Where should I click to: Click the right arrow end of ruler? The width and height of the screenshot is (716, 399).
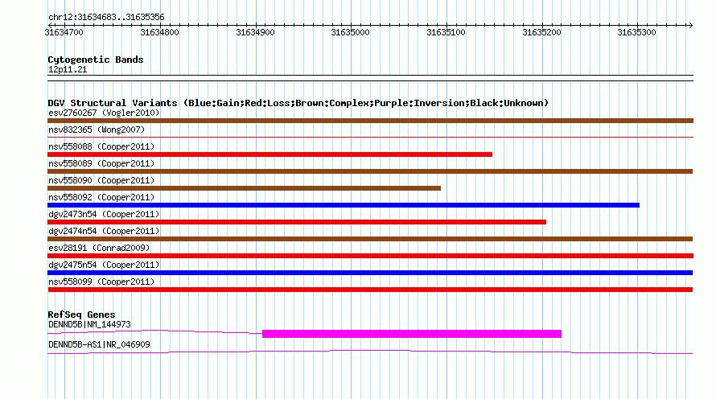point(690,25)
